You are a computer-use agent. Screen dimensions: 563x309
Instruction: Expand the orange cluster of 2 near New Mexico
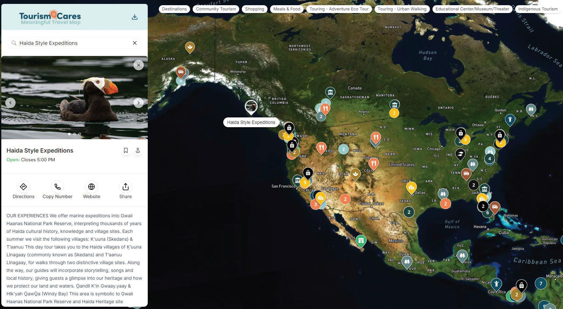click(x=345, y=199)
